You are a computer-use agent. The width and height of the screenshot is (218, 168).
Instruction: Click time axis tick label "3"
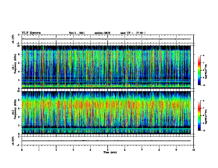tap(73, 150)
